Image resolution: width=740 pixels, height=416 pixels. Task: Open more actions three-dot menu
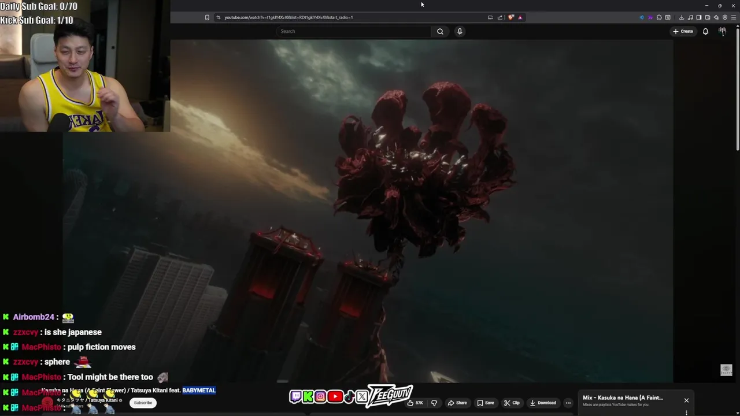pos(568,403)
